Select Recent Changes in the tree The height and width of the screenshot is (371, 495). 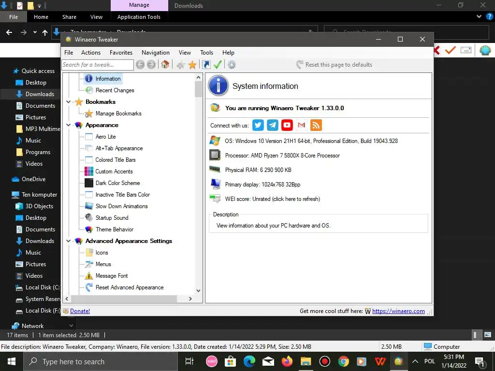(115, 90)
